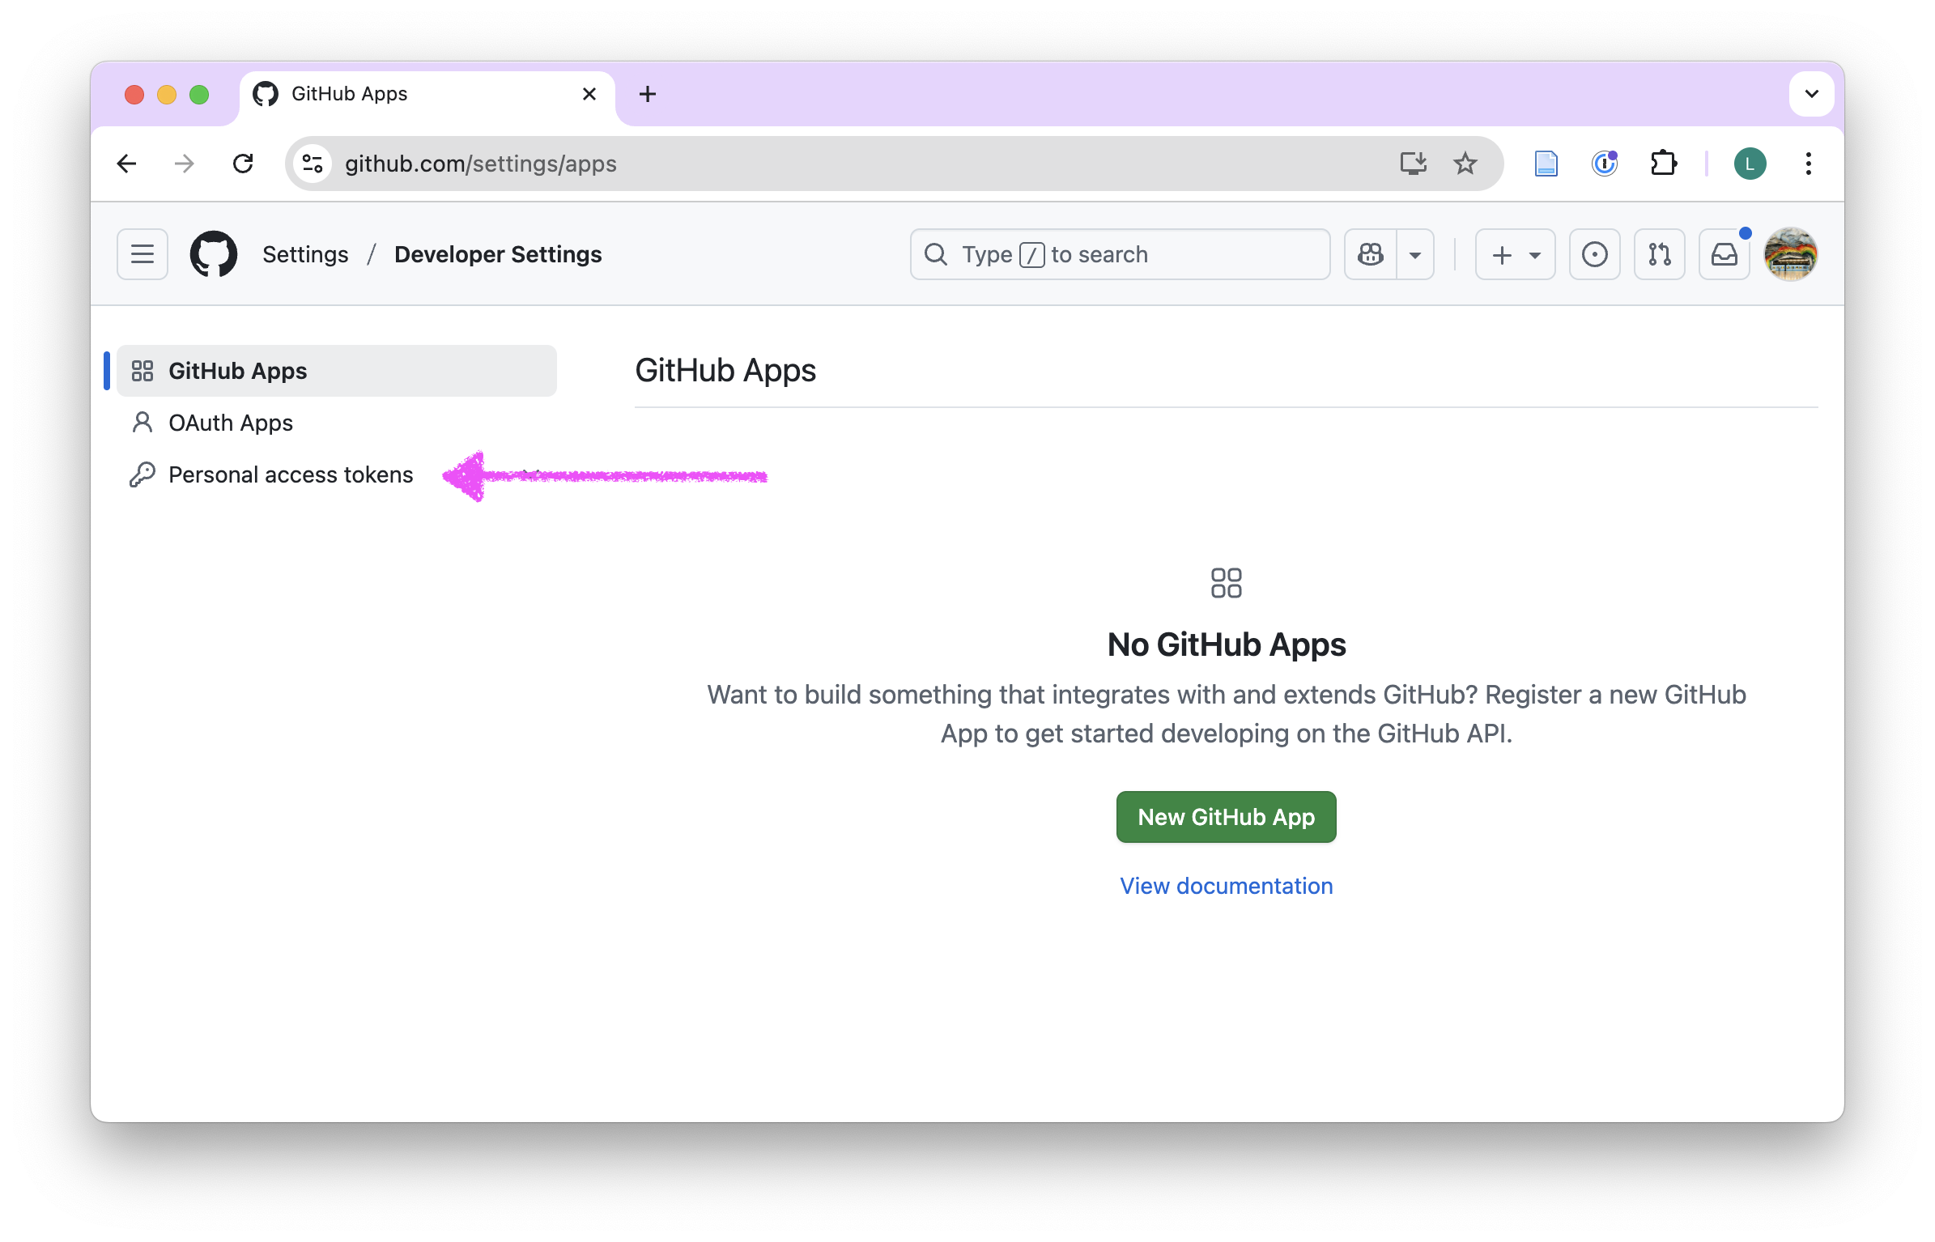
Task: Click the GitHub Octocat logo
Action: pyautogui.click(x=214, y=254)
